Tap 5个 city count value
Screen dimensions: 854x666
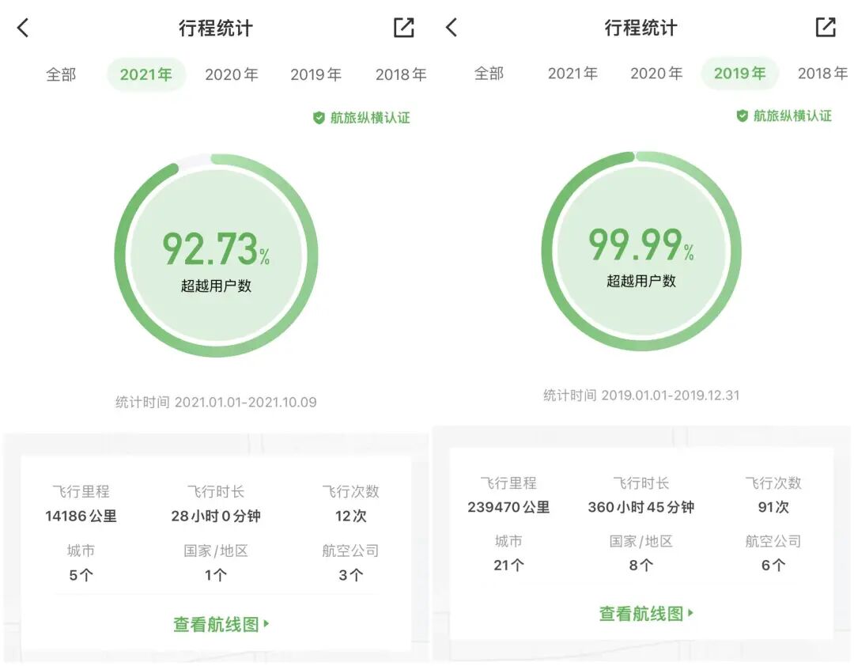[x=81, y=575]
